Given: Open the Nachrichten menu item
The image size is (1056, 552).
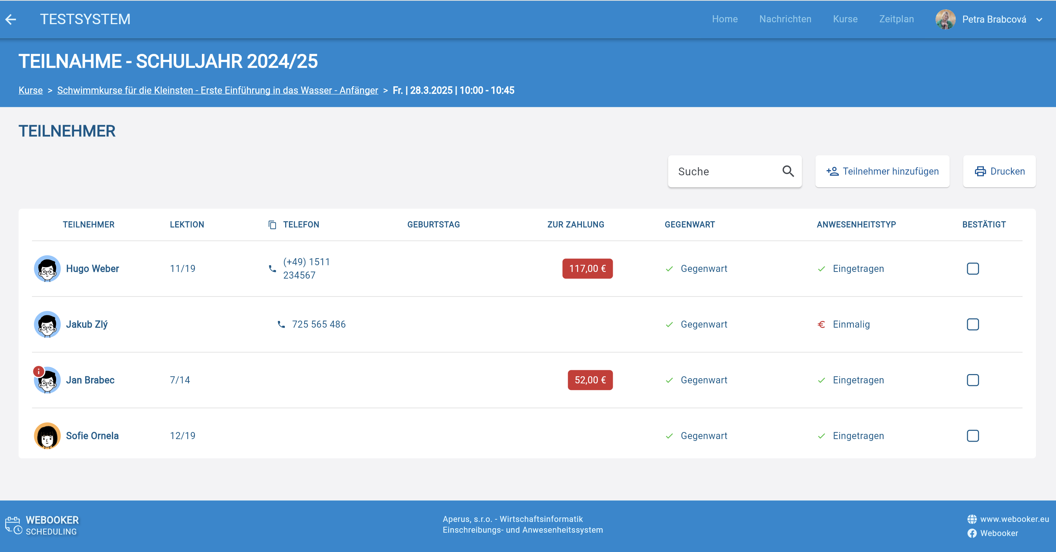Looking at the screenshot, I should pyautogui.click(x=785, y=19).
